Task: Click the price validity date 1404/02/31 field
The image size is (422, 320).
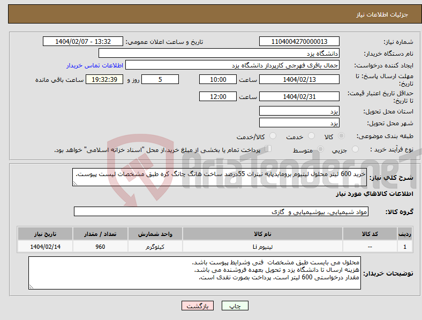Action: 299,96
